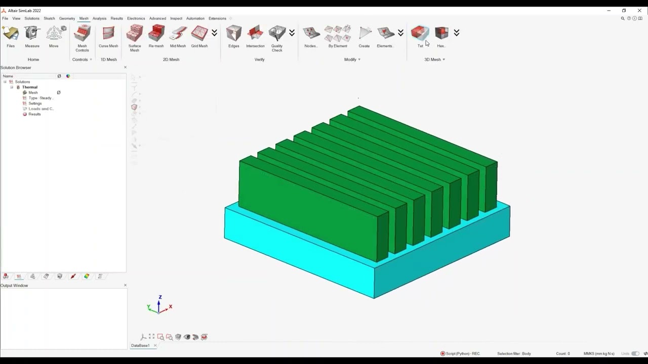The width and height of the screenshot is (648, 364).
Task: Select the Elements modify tool
Action: point(385,37)
